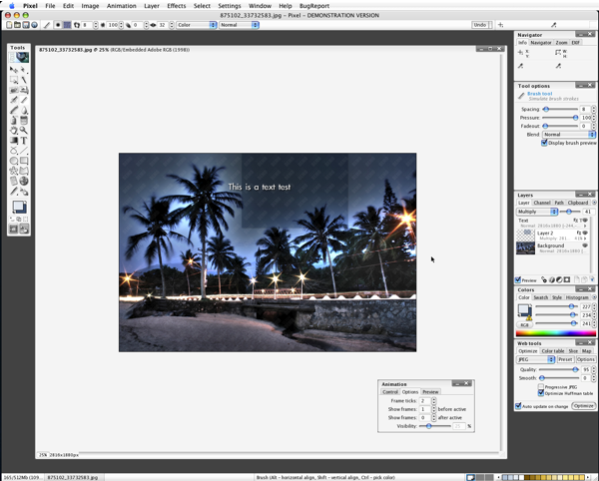Click the RGB color mode button
This screenshot has width=599, height=481.
pyautogui.click(x=524, y=325)
